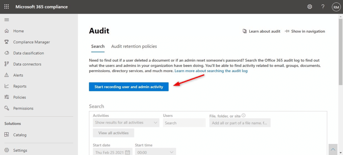Click the scroll-to-top chevron button
Image resolution: width=343 pixels, height=155 pixels.
333,150
